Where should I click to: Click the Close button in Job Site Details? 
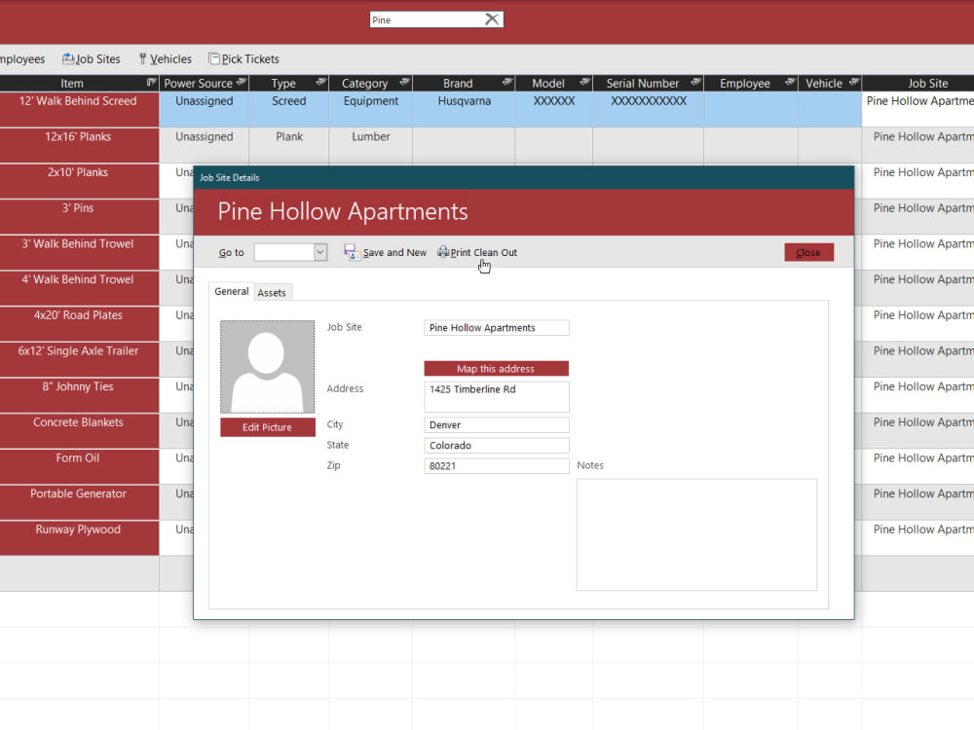click(808, 252)
